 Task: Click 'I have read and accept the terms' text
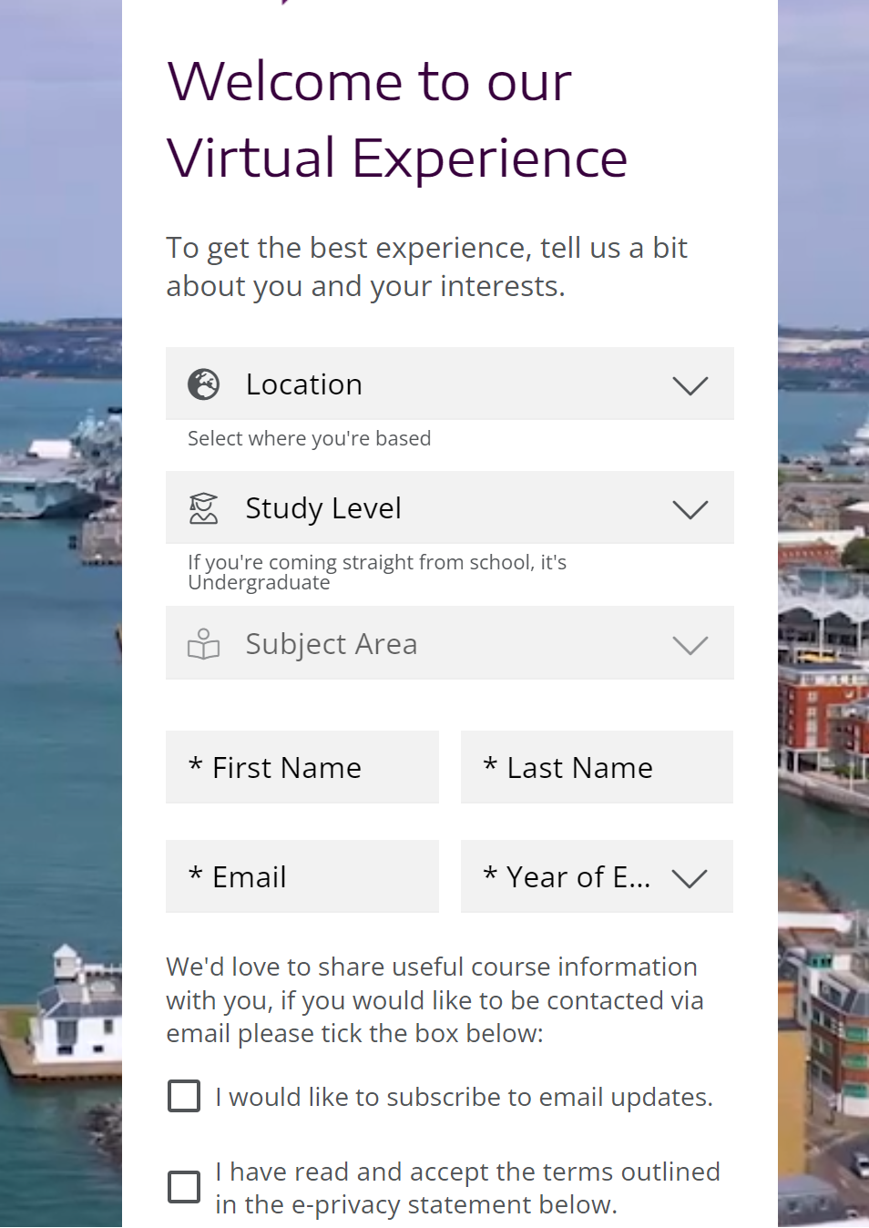click(x=467, y=1188)
